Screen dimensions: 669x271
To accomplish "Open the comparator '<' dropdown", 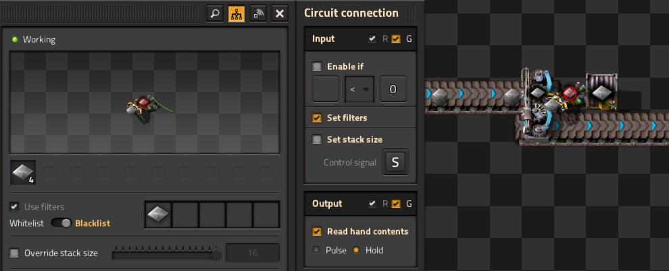I will pos(360,89).
